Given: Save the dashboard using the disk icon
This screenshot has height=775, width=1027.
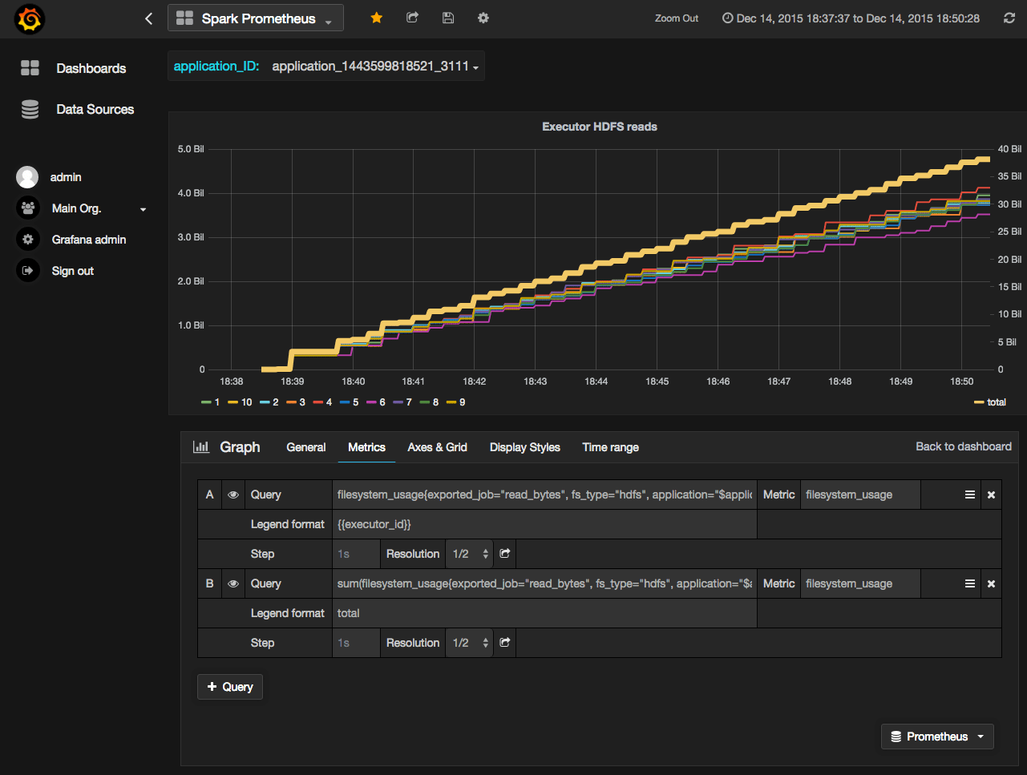Looking at the screenshot, I should point(448,17).
